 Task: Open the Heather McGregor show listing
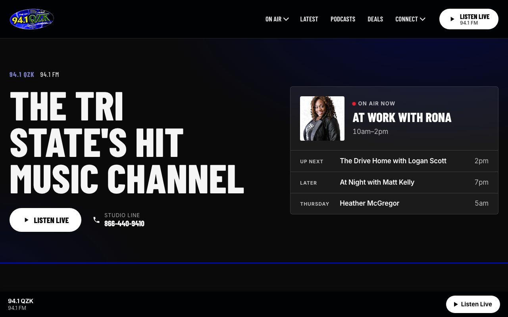[x=369, y=203]
